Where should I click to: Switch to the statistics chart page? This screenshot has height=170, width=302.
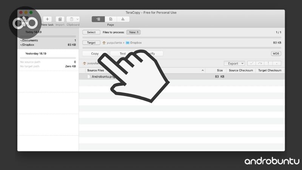pos(123,19)
